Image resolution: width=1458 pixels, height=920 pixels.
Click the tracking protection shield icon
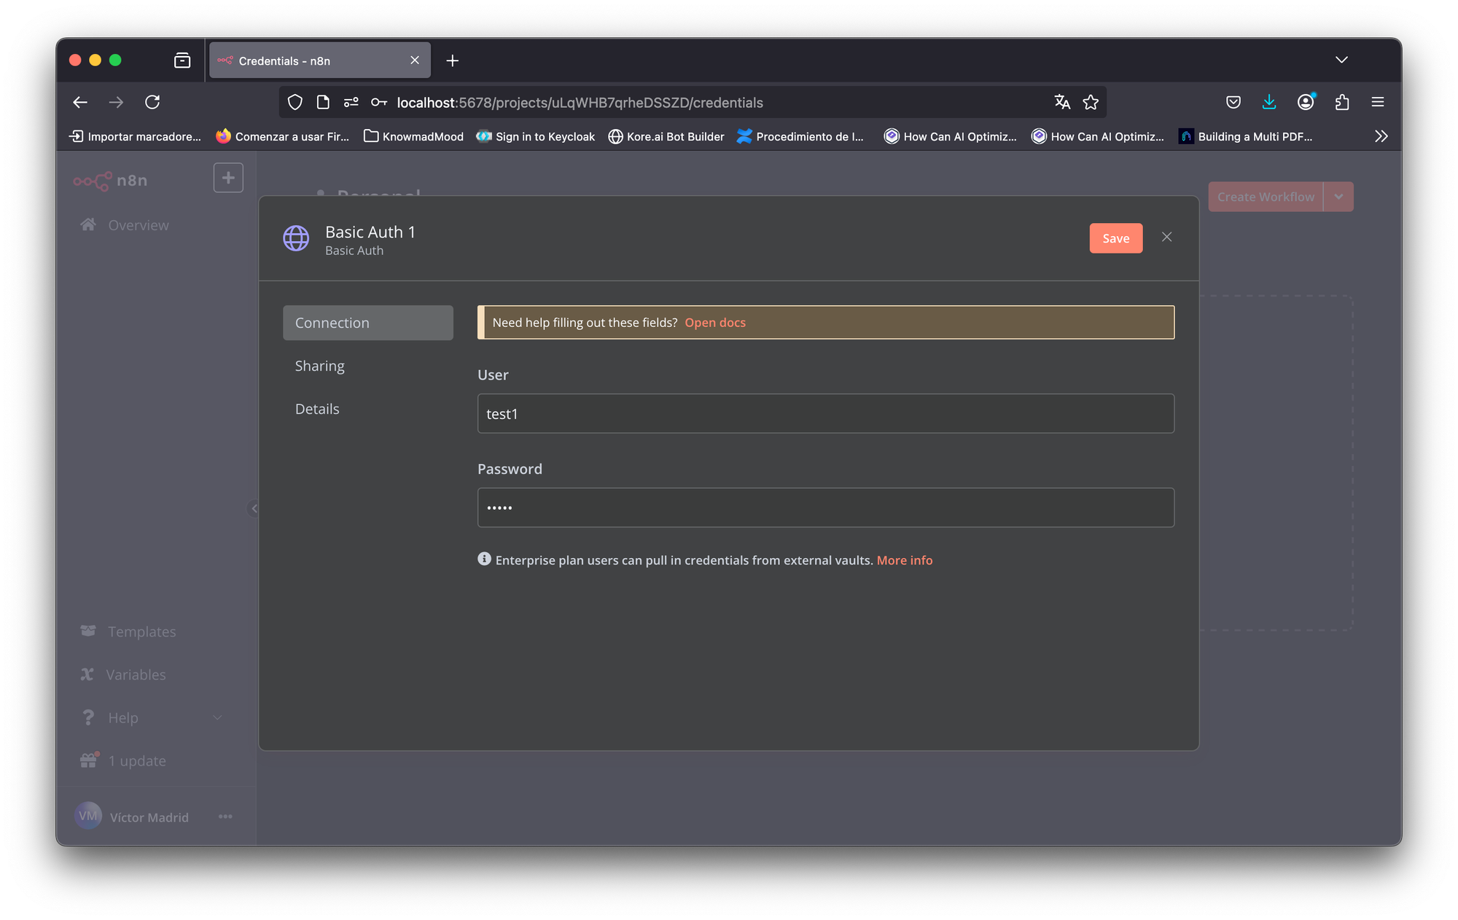[295, 102]
